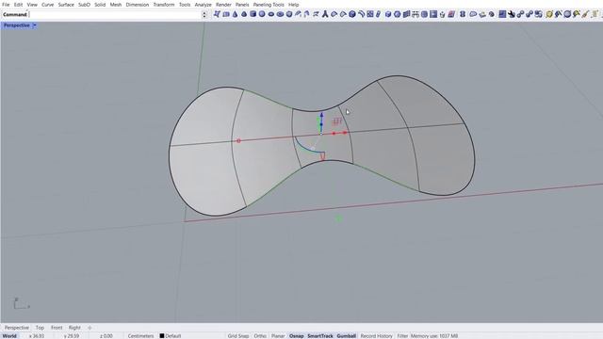Disable Osnap in status bar
Viewport: 603px width, 339px height.
297,336
